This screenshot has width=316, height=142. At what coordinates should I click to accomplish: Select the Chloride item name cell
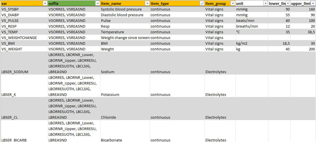125,109
